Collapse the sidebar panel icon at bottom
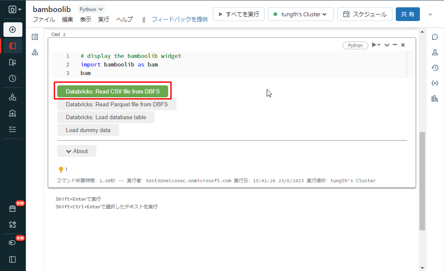This screenshot has width=444, height=271. tap(13, 260)
